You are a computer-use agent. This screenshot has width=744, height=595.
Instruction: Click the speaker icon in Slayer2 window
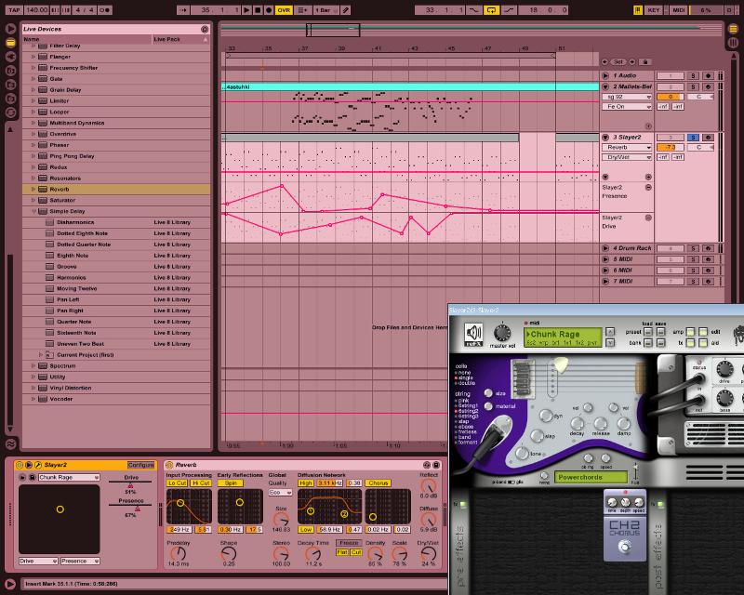[x=473, y=334]
